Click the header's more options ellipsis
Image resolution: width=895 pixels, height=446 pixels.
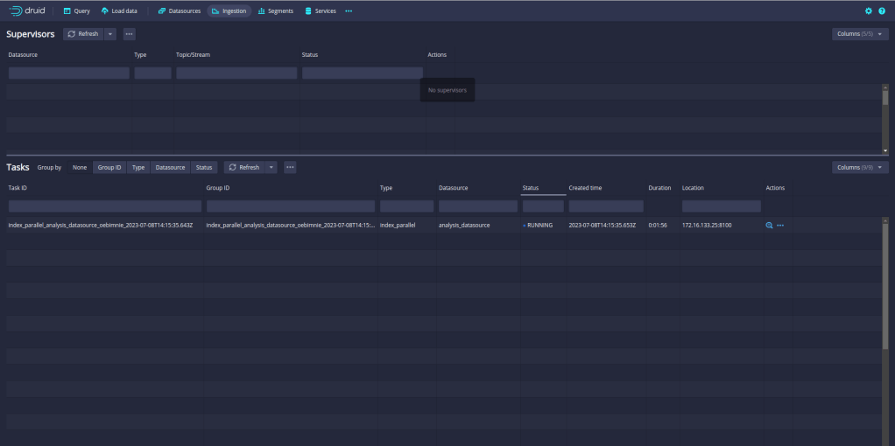349,11
